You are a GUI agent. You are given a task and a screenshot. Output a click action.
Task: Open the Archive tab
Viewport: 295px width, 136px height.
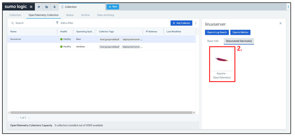tap(86, 15)
